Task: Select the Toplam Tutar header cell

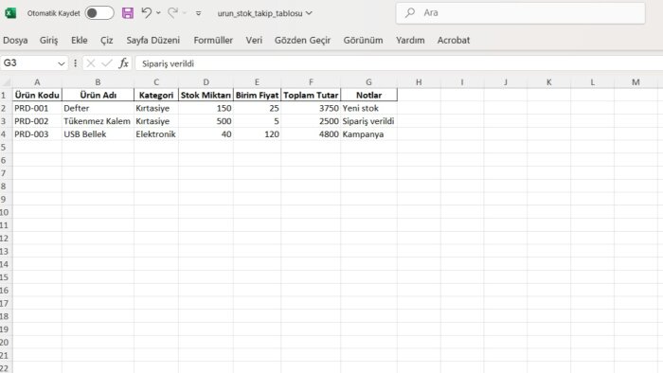Action: click(x=311, y=95)
